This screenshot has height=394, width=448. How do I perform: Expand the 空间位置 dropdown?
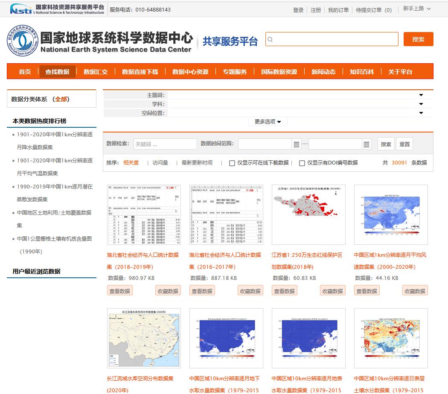421,112
